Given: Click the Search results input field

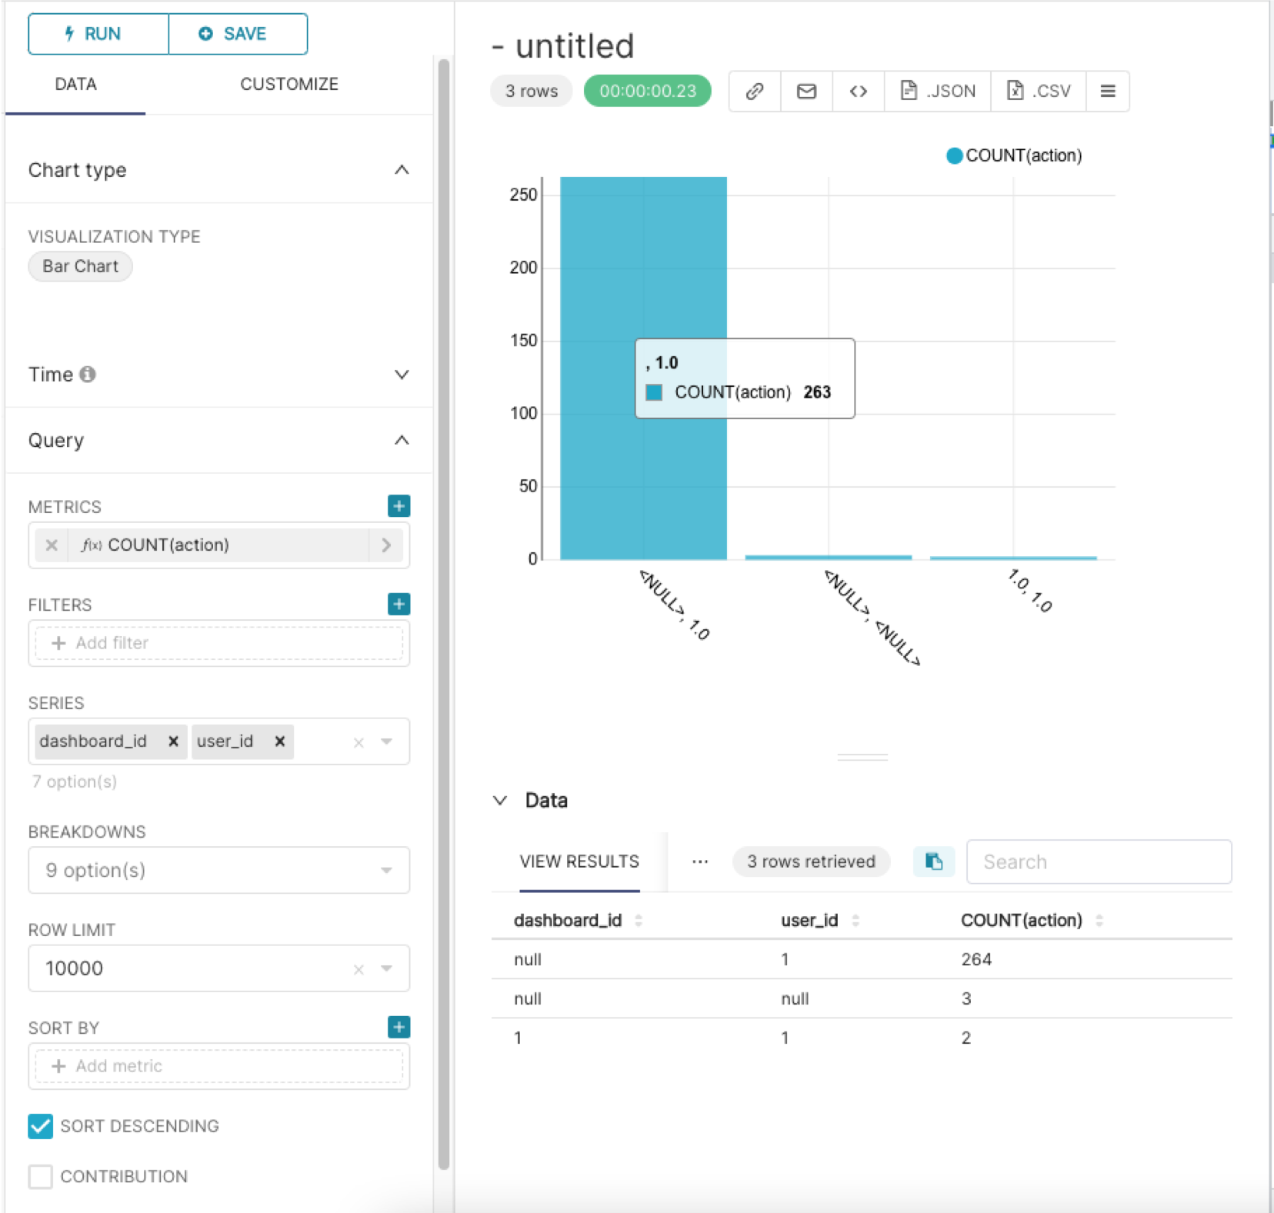Looking at the screenshot, I should pyautogui.click(x=1099, y=861).
